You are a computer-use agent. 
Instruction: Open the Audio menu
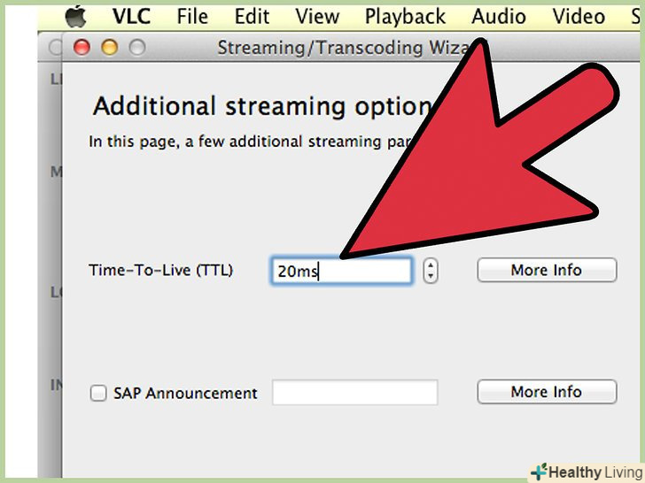click(x=499, y=17)
